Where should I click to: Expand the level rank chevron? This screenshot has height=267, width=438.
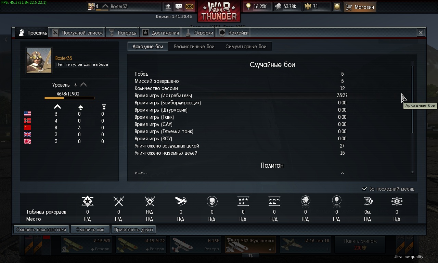(x=83, y=85)
